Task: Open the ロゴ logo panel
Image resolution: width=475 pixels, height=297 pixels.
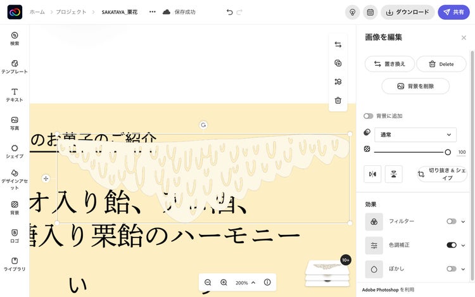Action: coord(15,236)
